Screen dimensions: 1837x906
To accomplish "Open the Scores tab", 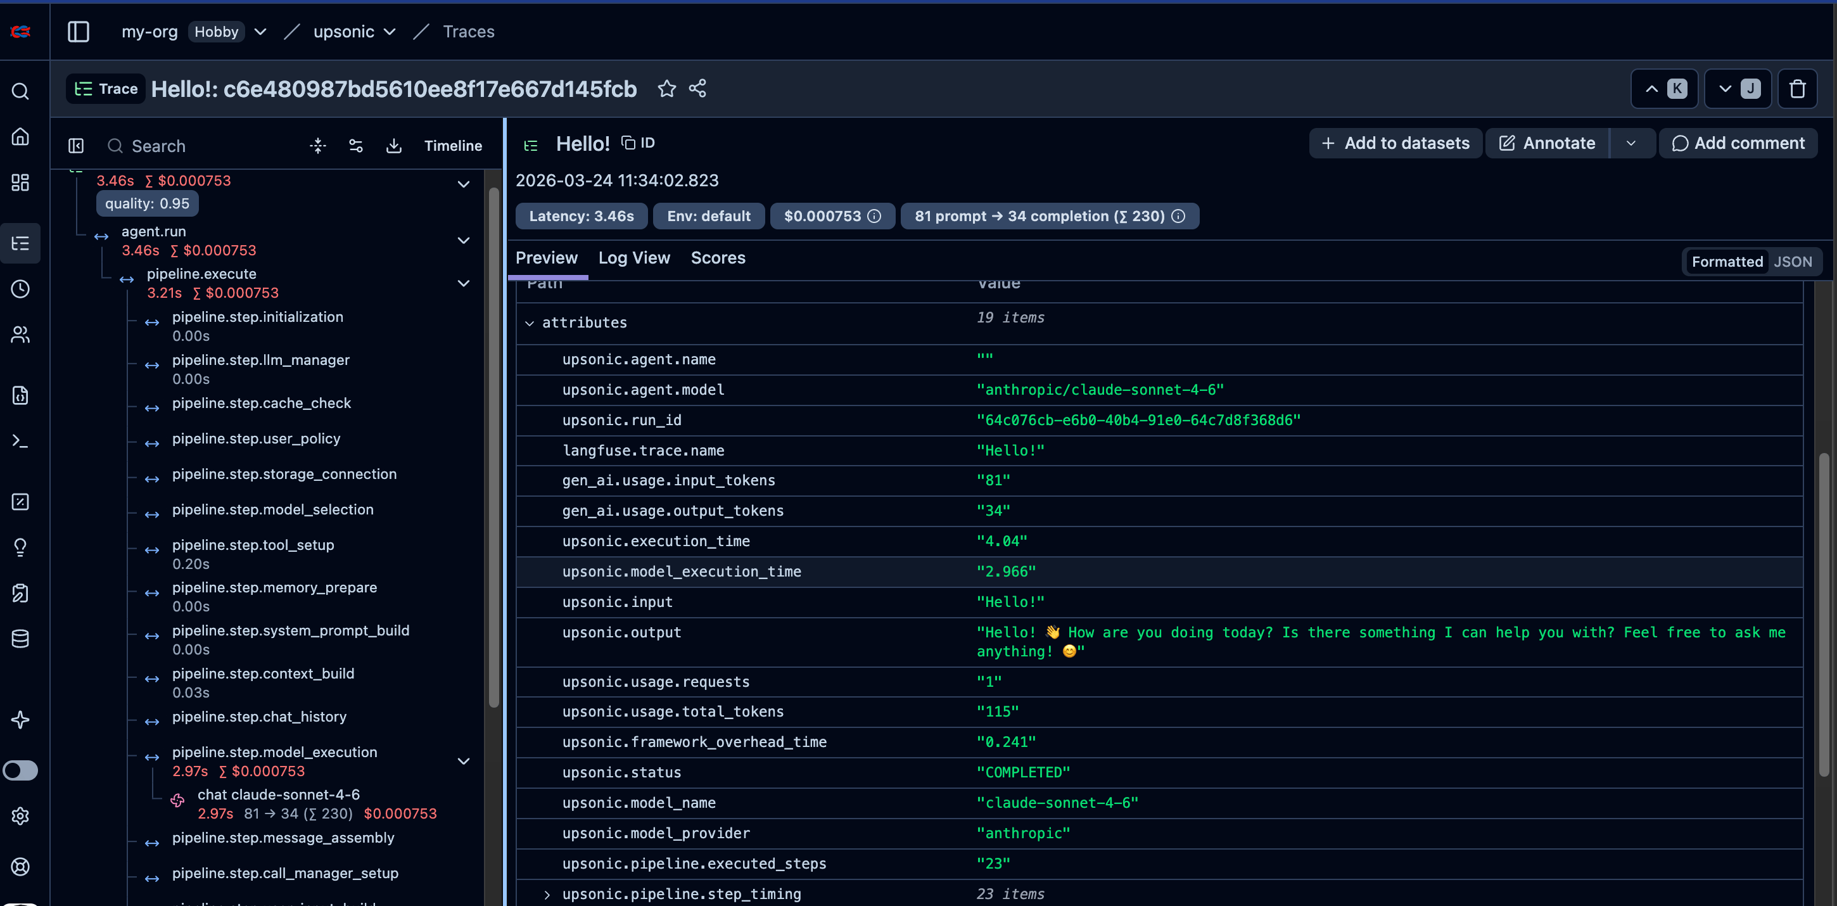I will click(x=718, y=257).
